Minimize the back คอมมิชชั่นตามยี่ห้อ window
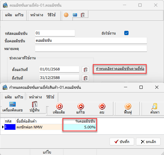This screenshot has width=164, height=155. (125, 5)
